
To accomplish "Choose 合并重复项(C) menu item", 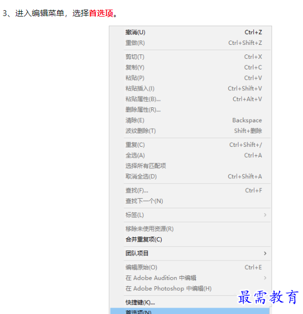I will point(190,239).
